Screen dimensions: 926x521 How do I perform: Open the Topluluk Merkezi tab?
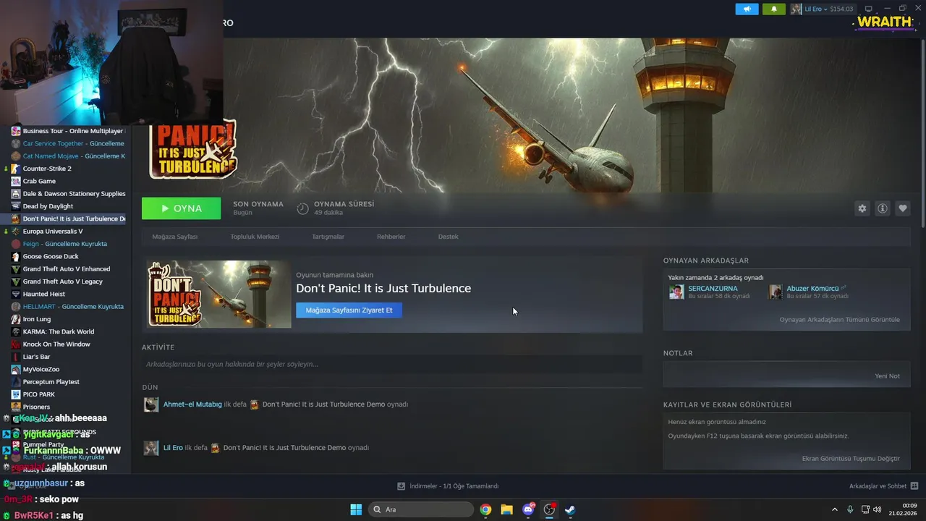point(255,237)
